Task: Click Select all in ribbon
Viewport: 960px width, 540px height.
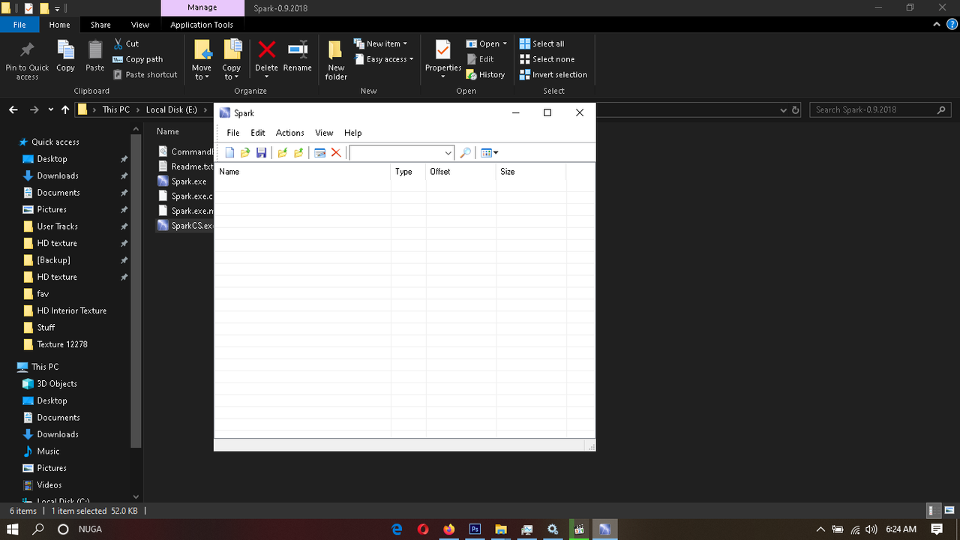Action: click(541, 43)
